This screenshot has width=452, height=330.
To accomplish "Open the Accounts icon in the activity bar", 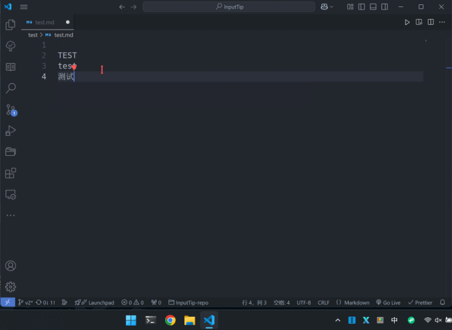I will click(11, 266).
